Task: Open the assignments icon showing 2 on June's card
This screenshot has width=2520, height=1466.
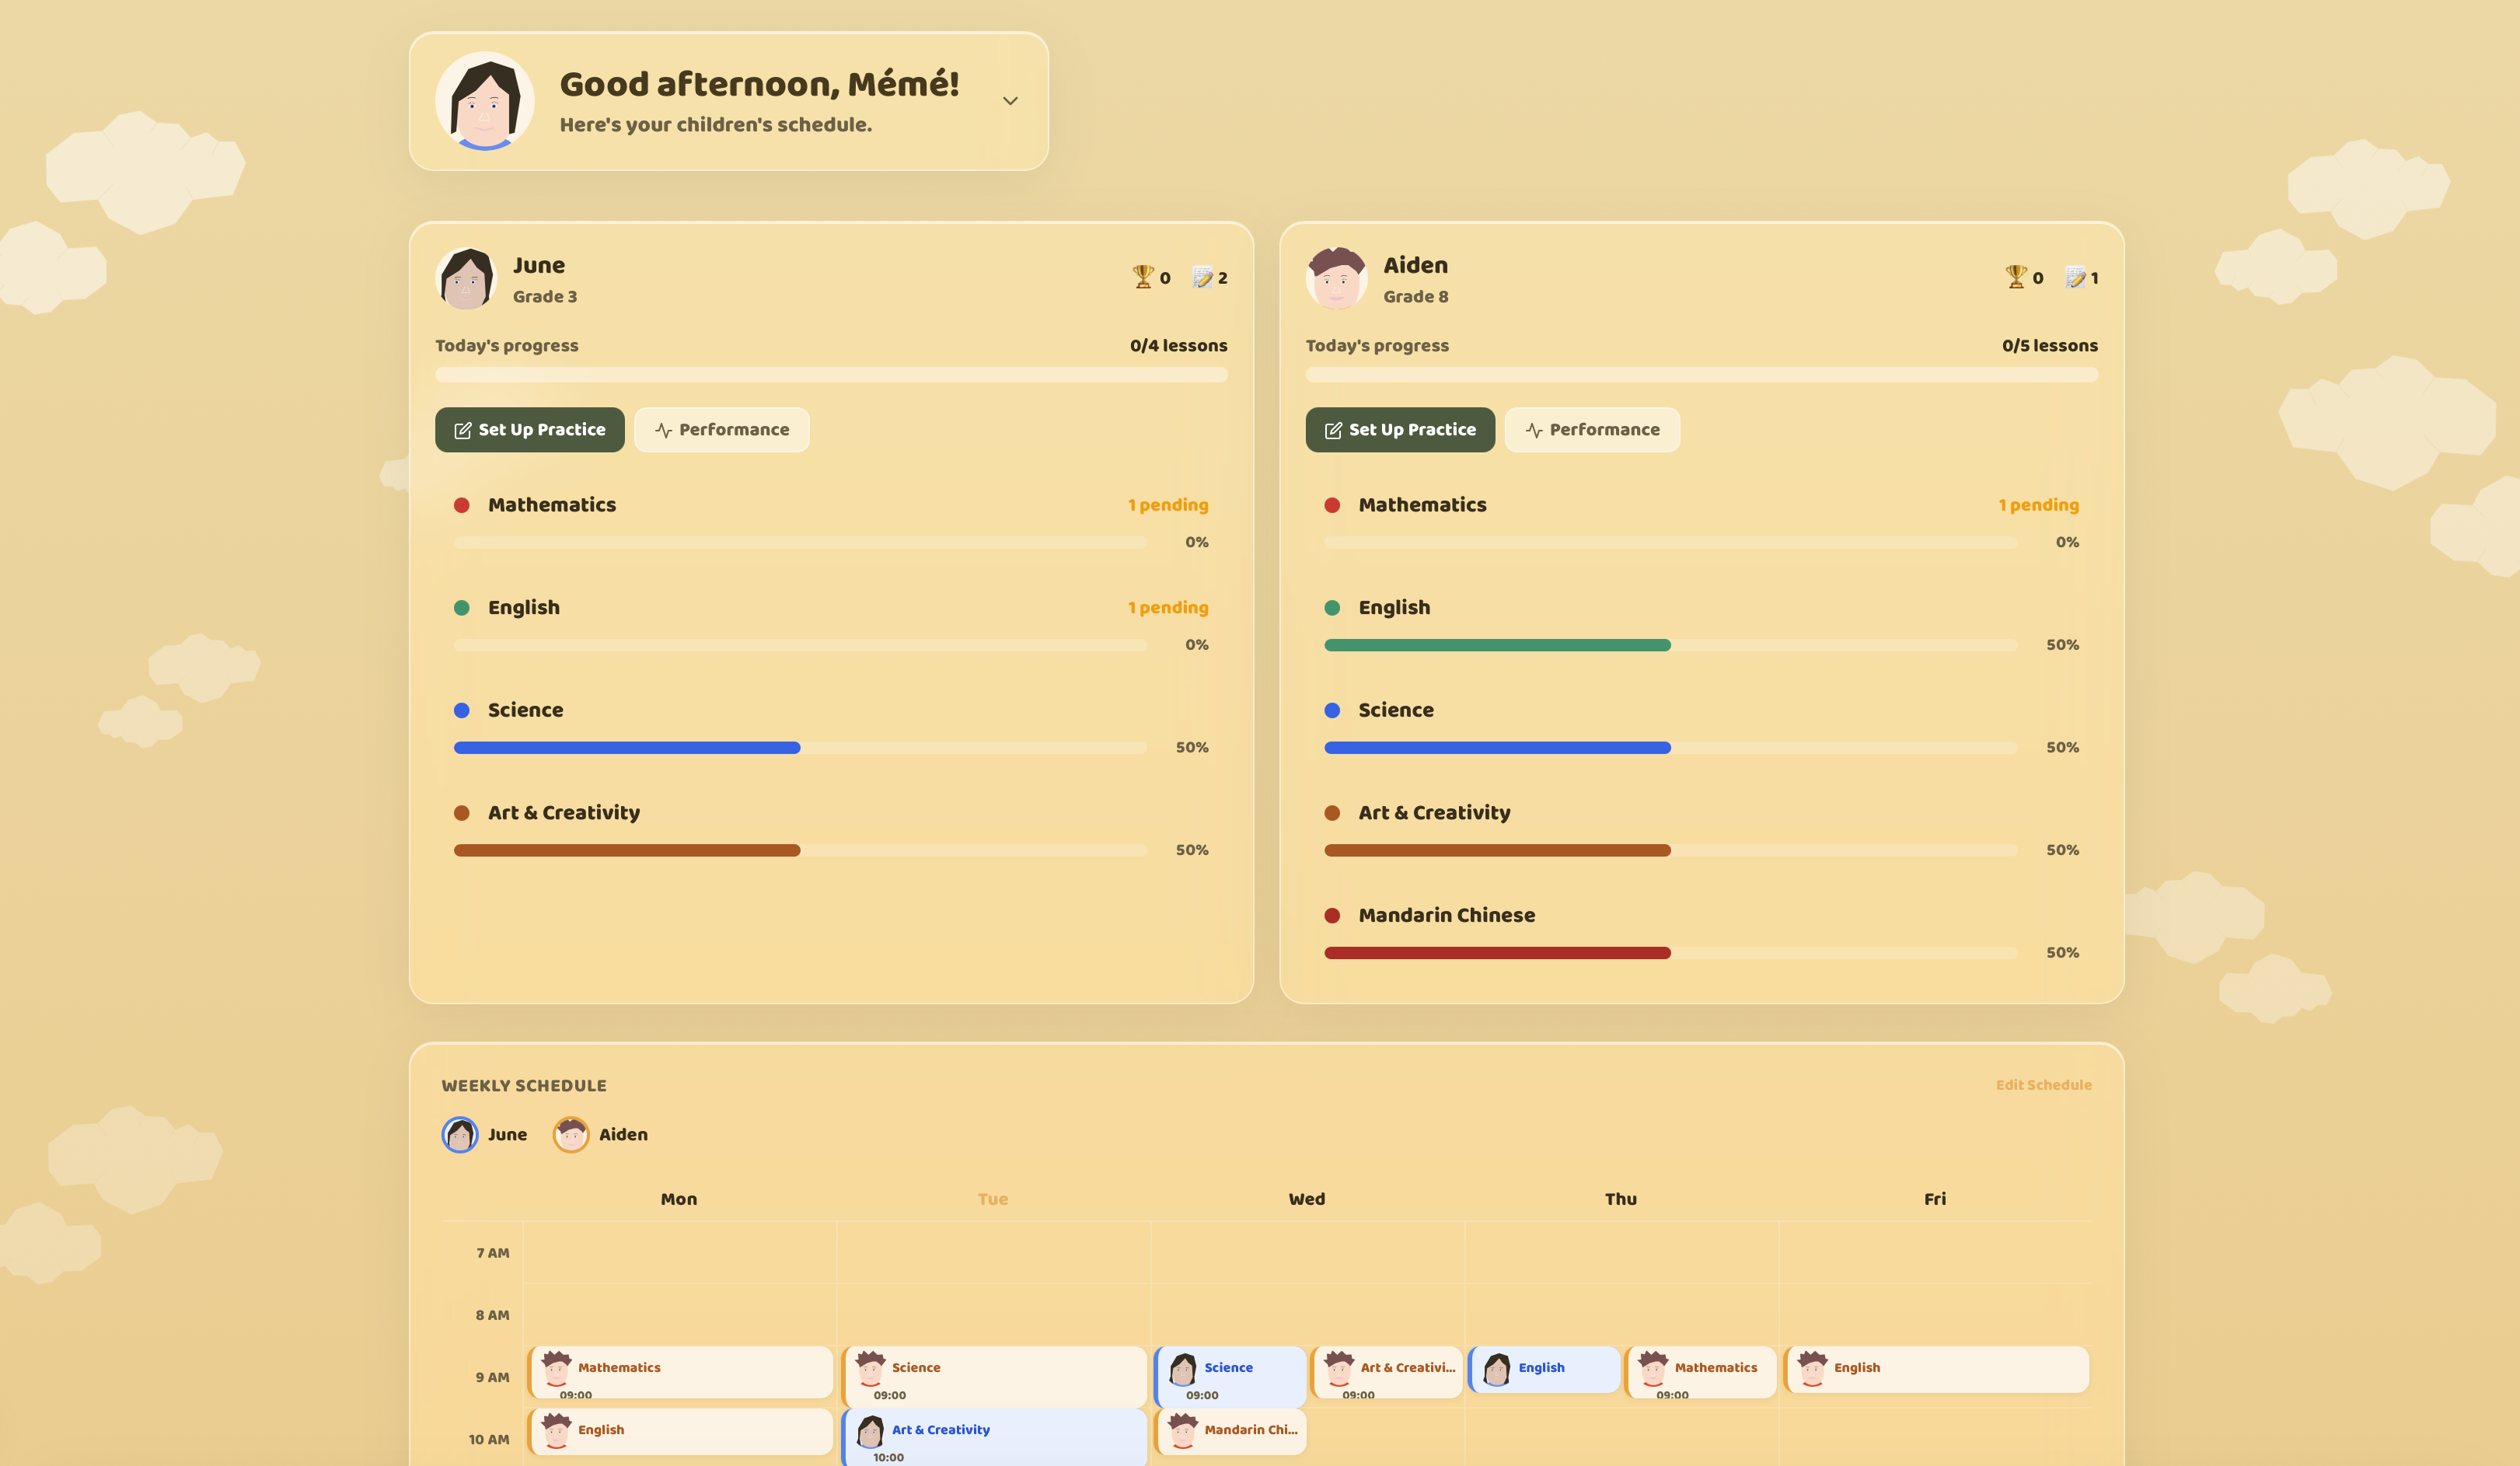Action: [x=1202, y=277]
